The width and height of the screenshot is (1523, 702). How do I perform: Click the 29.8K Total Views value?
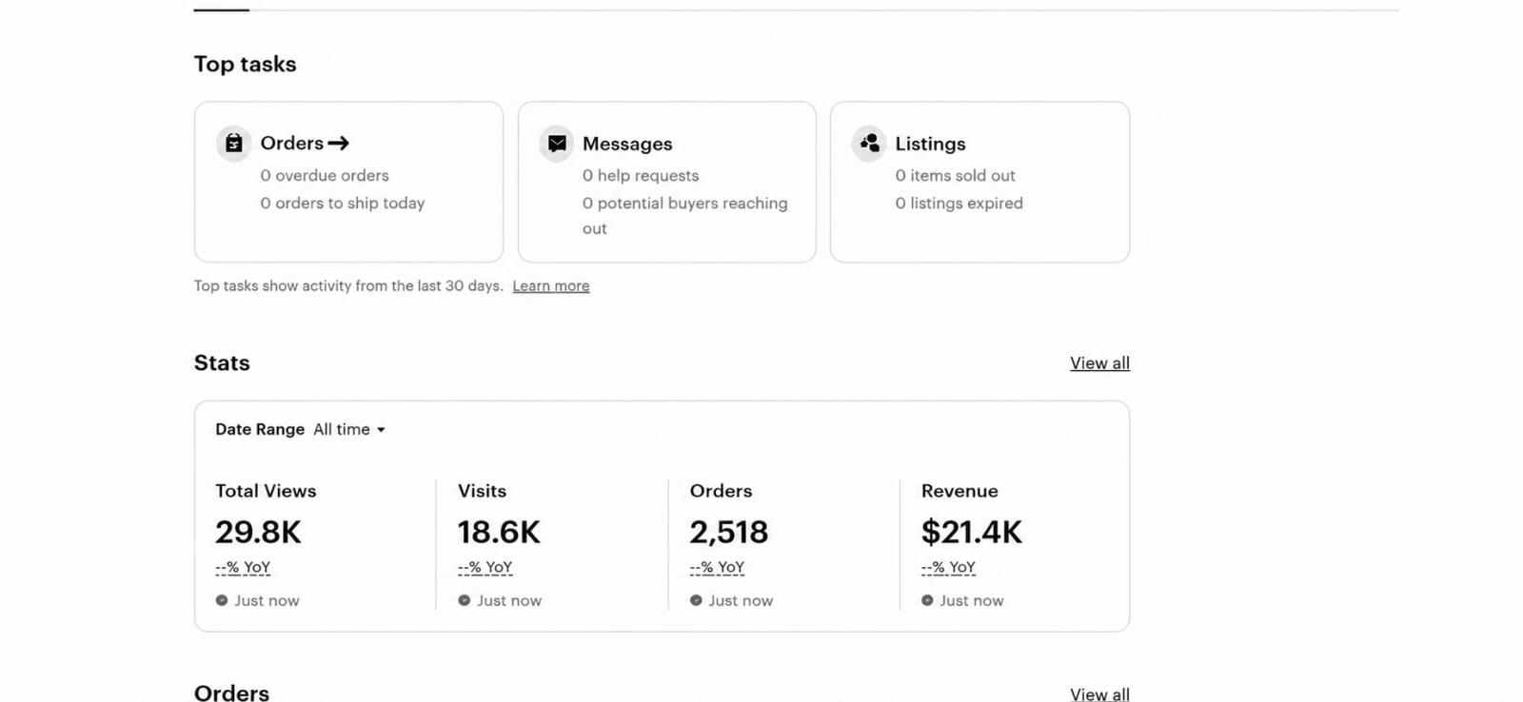(x=258, y=532)
